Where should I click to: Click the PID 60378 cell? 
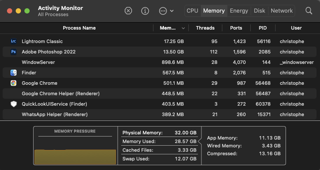[263, 104]
